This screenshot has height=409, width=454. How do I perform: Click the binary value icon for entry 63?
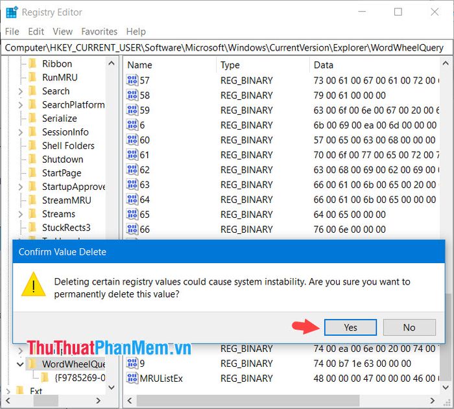(x=132, y=185)
